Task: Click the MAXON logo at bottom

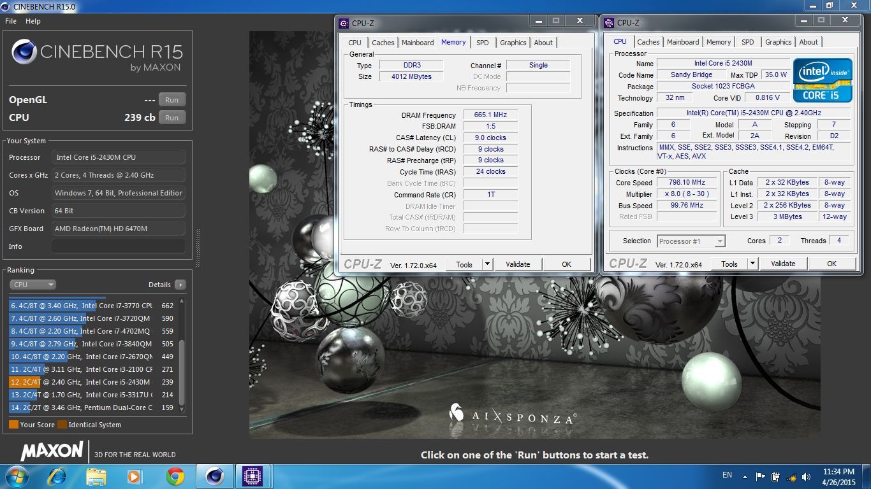Action: tap(52, 451)
